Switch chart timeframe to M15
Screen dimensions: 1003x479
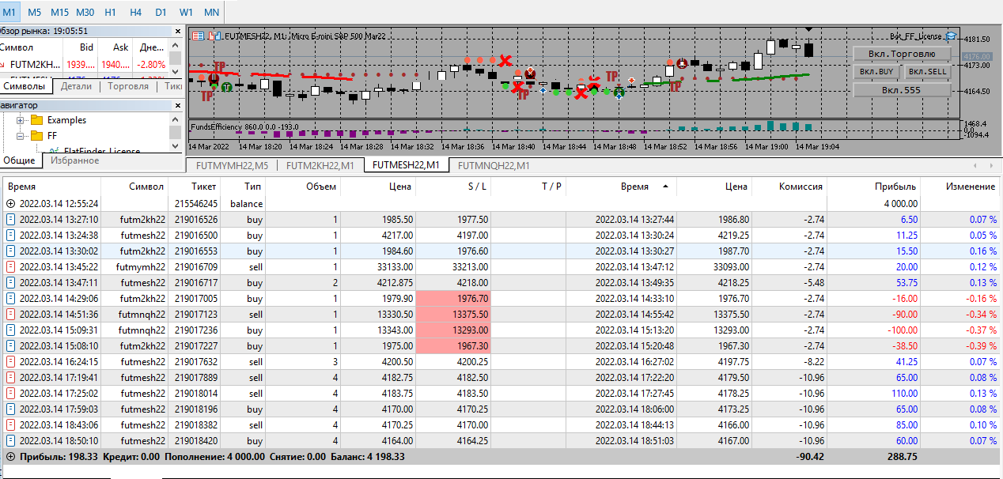[59, 12]
